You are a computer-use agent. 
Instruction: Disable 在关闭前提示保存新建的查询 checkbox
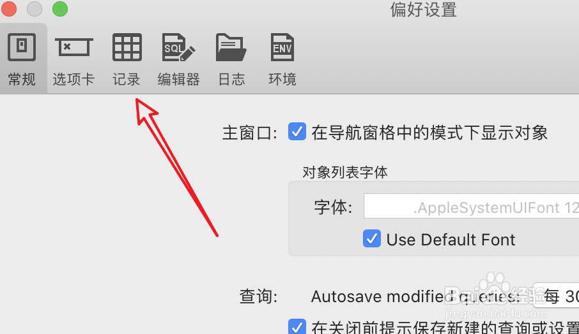pos(297,326)
